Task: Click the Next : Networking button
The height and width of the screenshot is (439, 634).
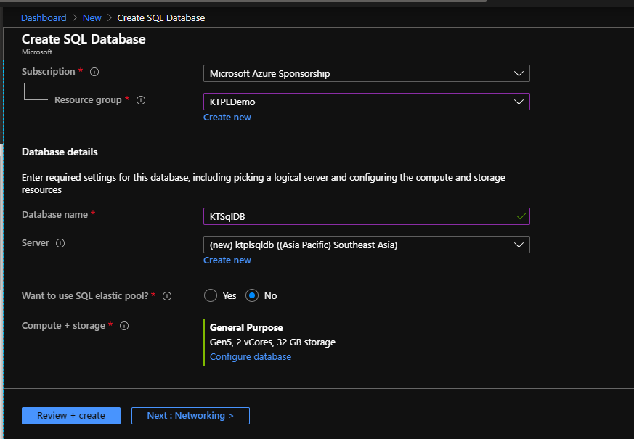Action: pos(190,416)
